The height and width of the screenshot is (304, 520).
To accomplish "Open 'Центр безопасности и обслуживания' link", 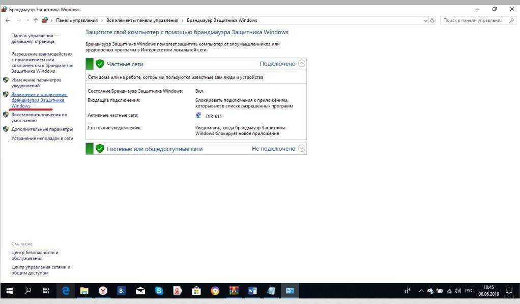I will 35,255.
